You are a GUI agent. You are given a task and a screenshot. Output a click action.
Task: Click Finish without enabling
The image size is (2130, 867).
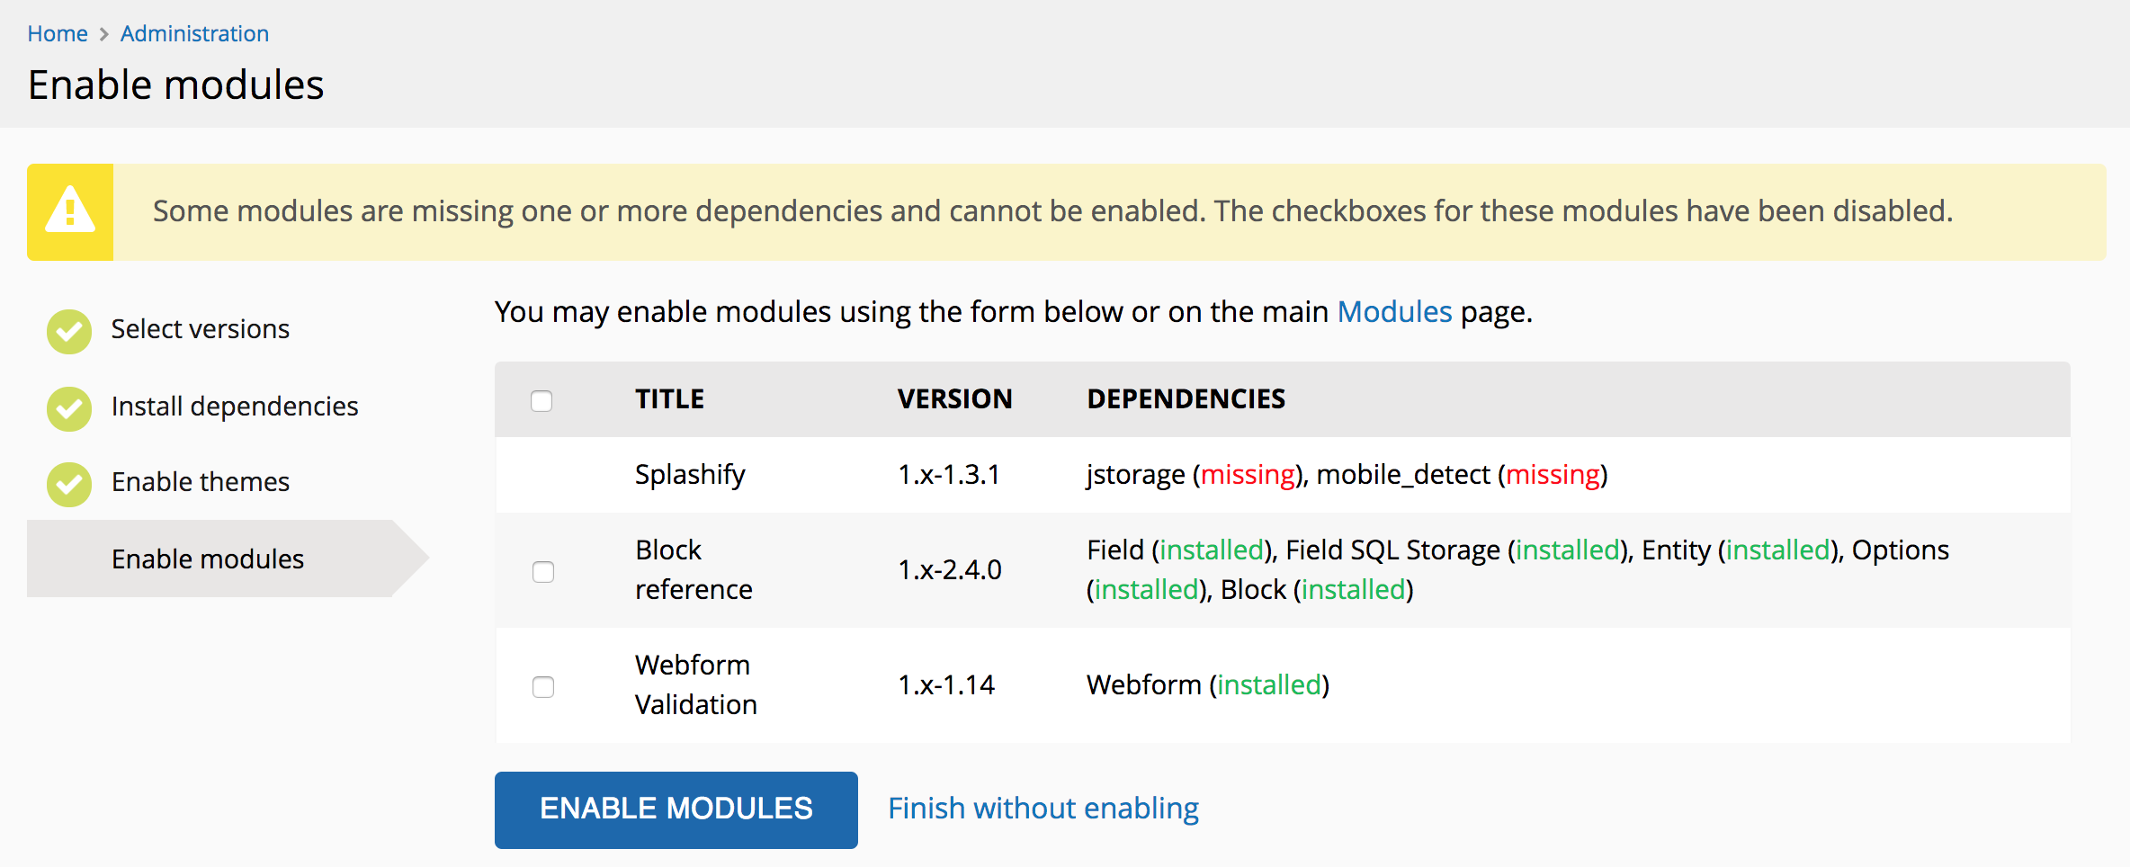1043,808
